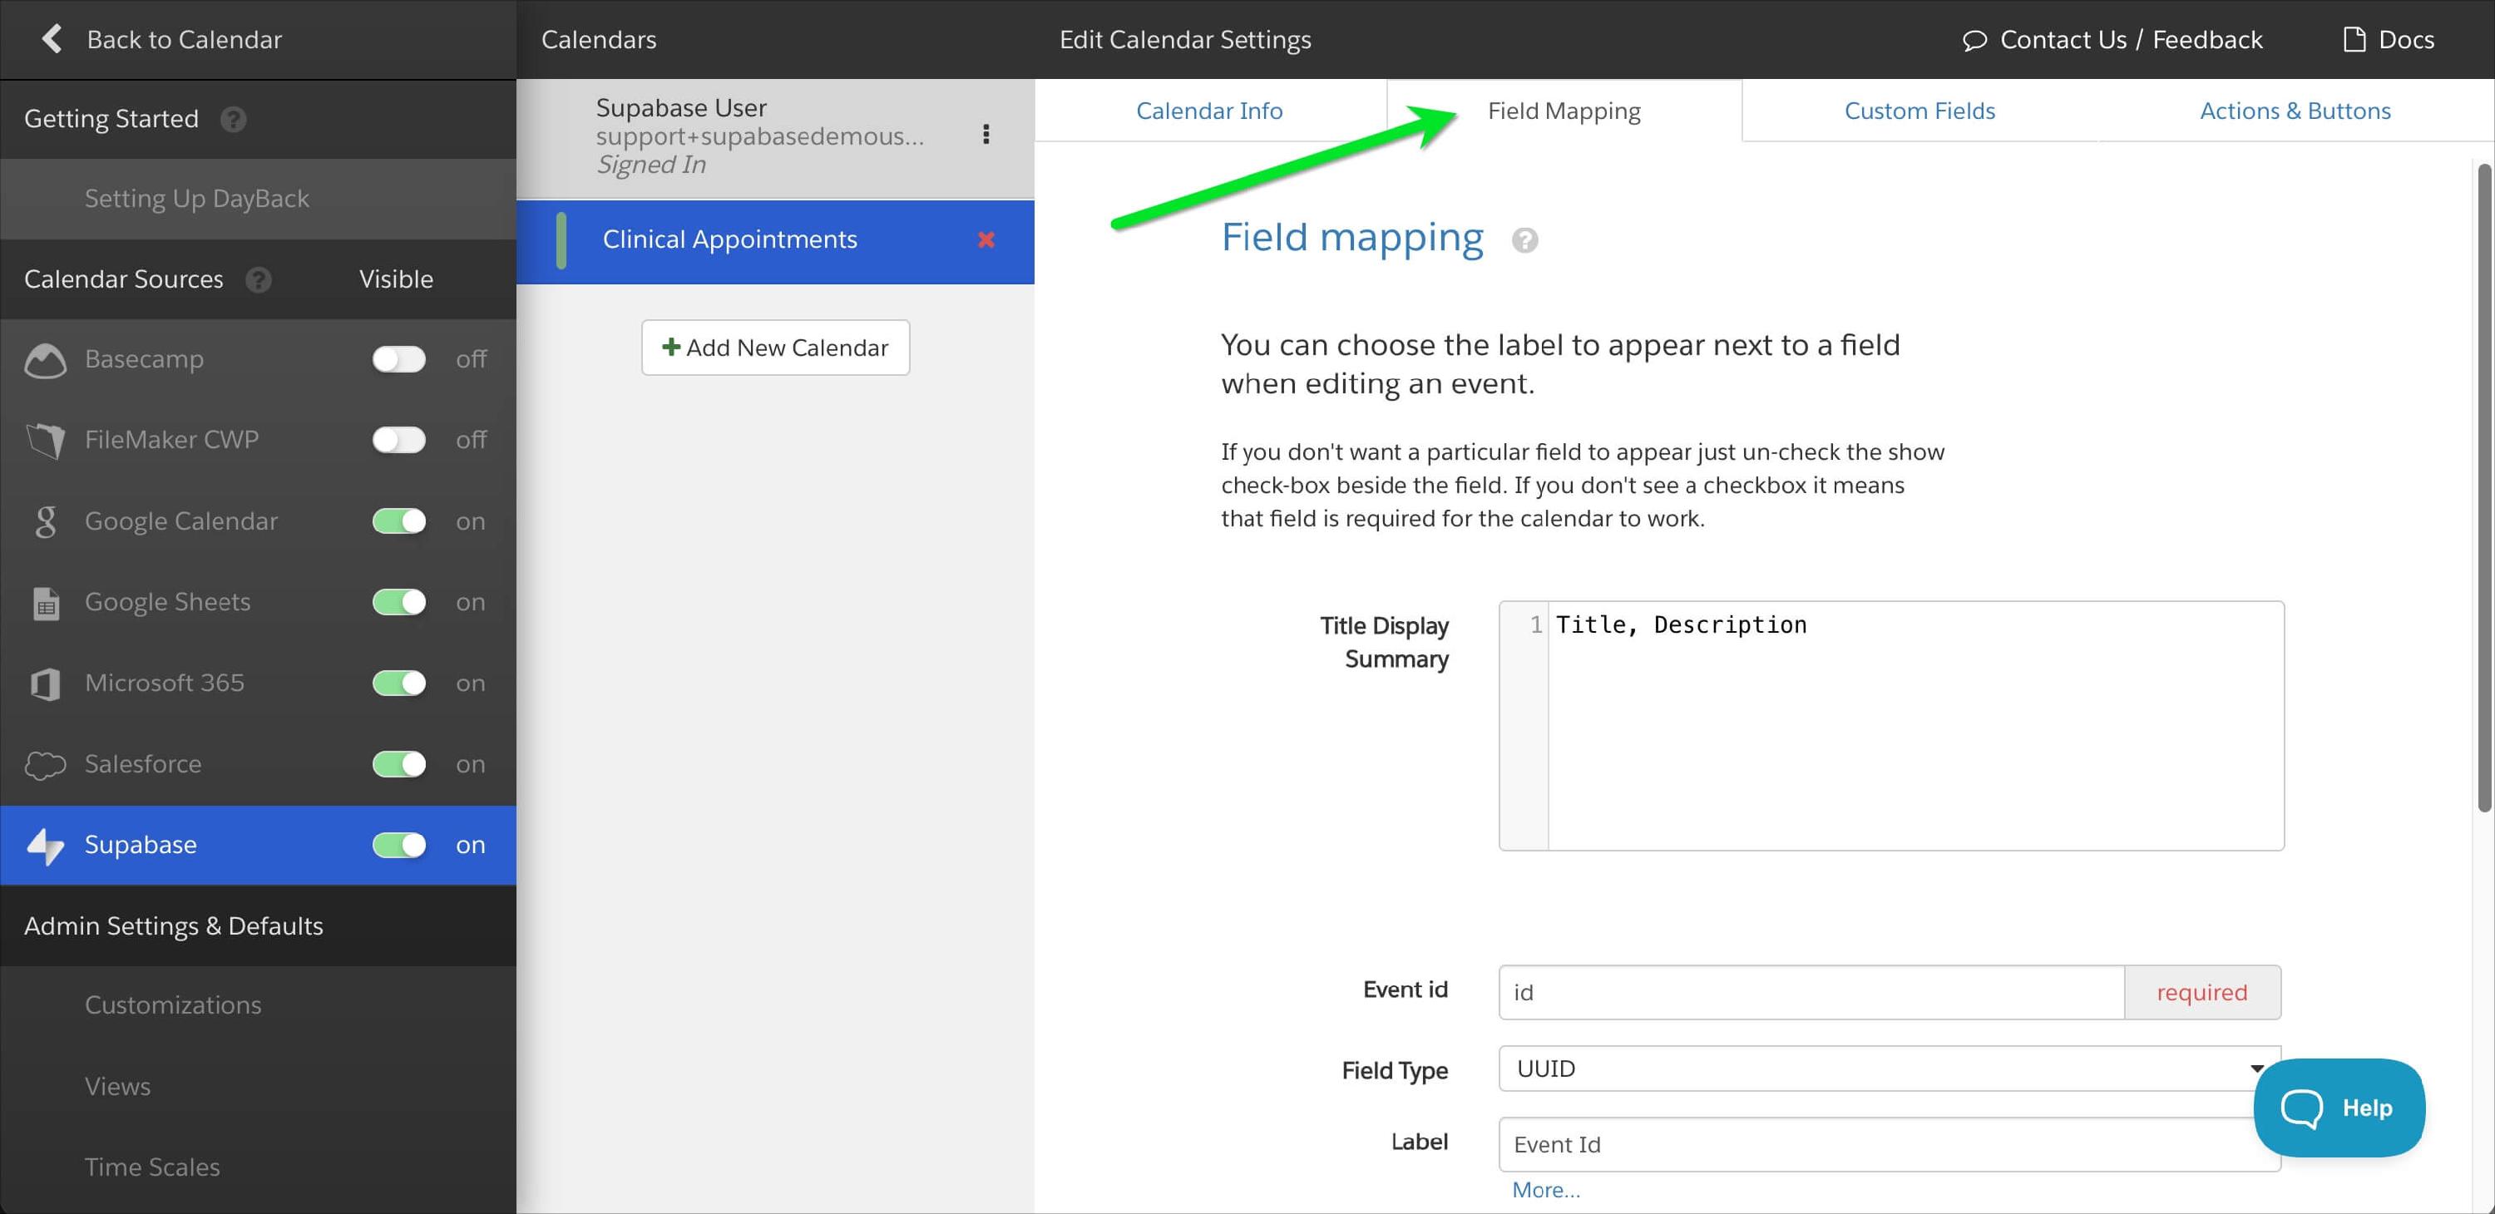Click the settings panel vertical scrollbar
Viewport: 2495px width, 1214px height.
click(x=2483, y=489)
